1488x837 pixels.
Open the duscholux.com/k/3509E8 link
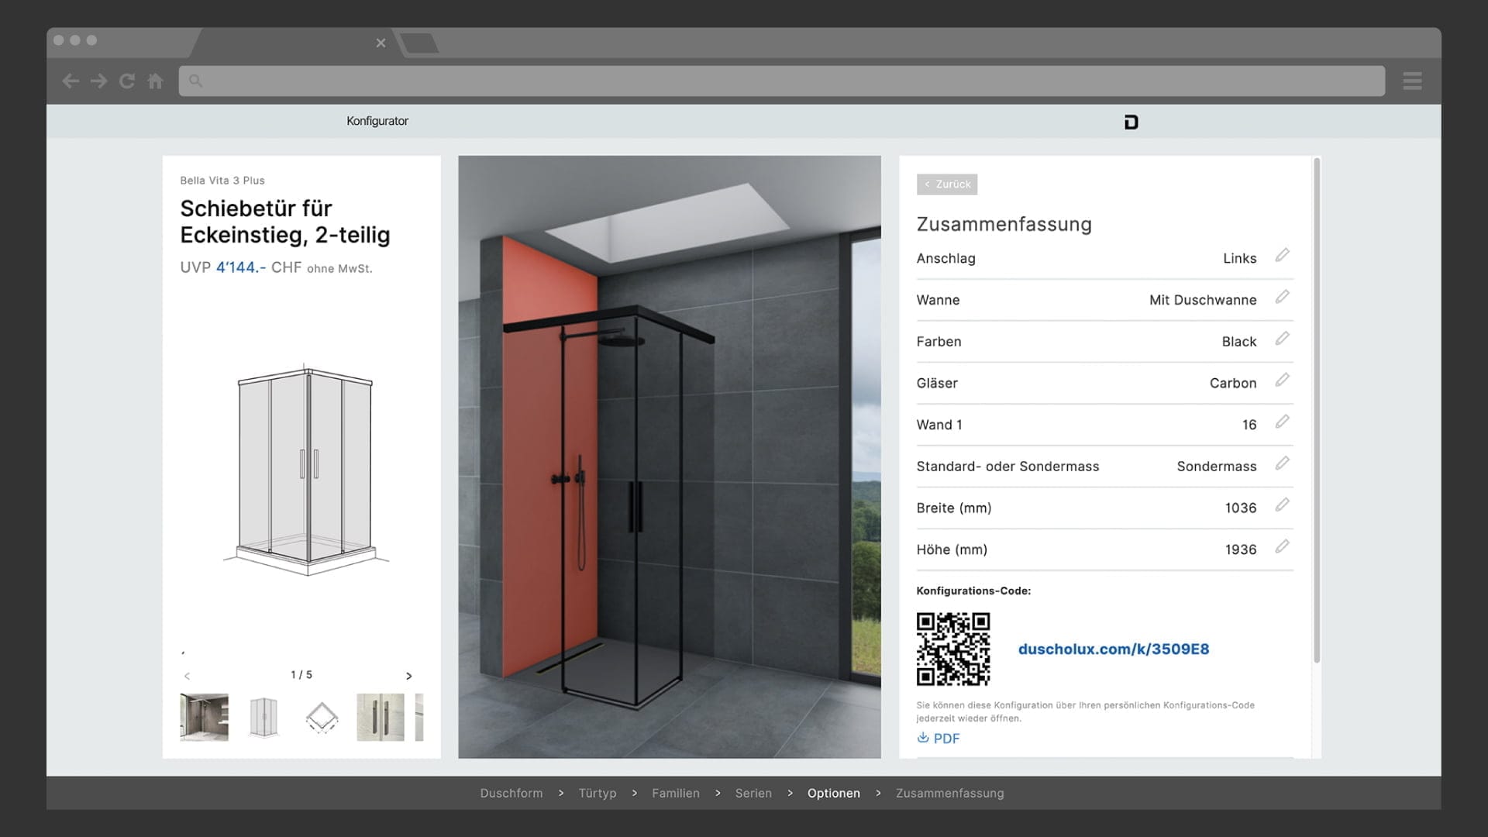[x=1113, y=649]
